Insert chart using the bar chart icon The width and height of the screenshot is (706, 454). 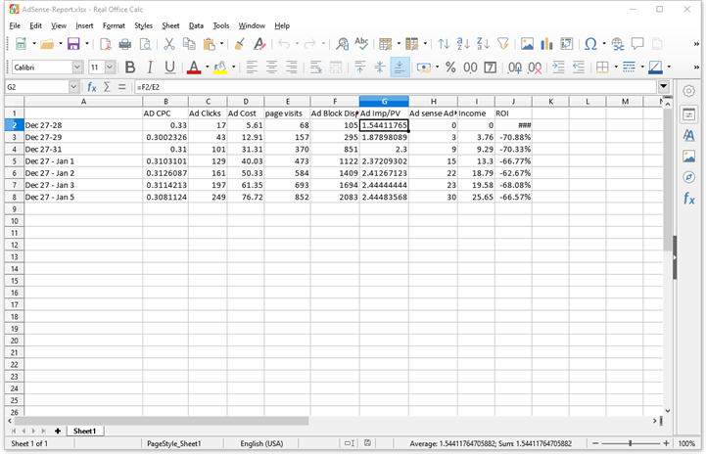point(546,44)
